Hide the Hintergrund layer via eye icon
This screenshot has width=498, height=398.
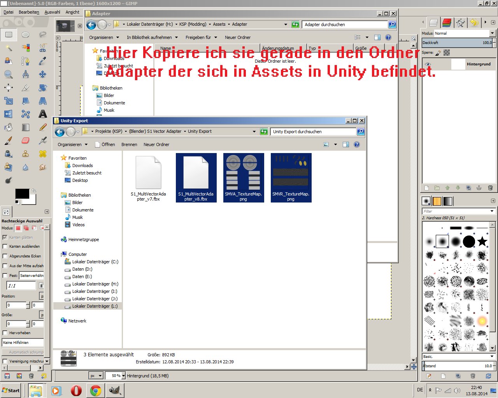tap(428, 64)
